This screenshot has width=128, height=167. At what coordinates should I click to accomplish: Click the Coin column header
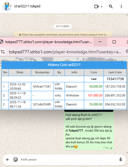(x=94, y=72)
